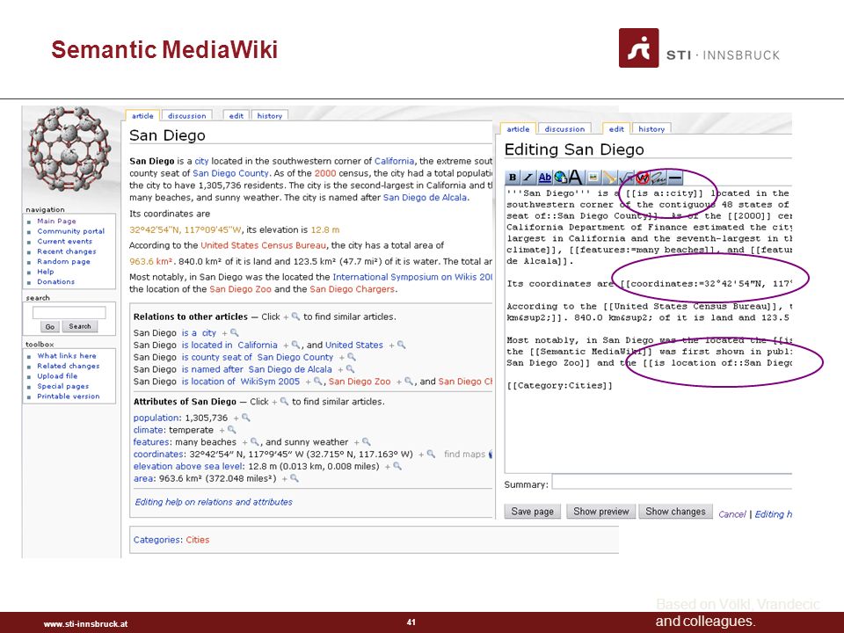Image resolution: width=844 pixels, height=633 pixels.
Task: Open article tab in Editing San Diego panel
Action: pyautogui.click(x=519, y=129)
